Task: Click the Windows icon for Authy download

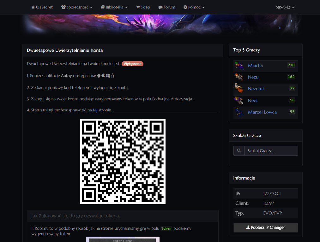Action: coord(108,76)
